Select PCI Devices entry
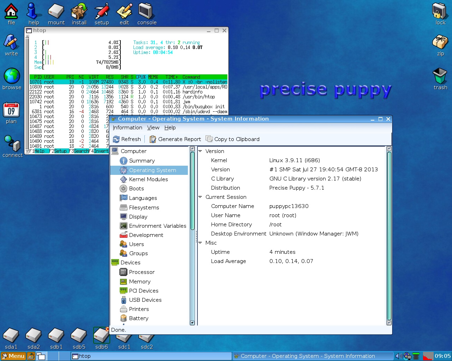Screen dimensions: 452x361 pyautogui.click(x=143, y=291)
